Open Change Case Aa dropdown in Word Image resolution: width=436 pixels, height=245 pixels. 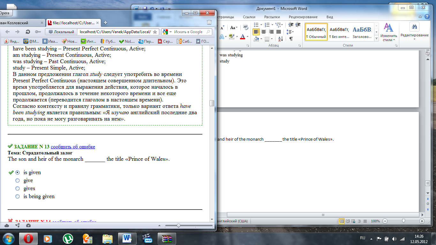pos(235,27)
